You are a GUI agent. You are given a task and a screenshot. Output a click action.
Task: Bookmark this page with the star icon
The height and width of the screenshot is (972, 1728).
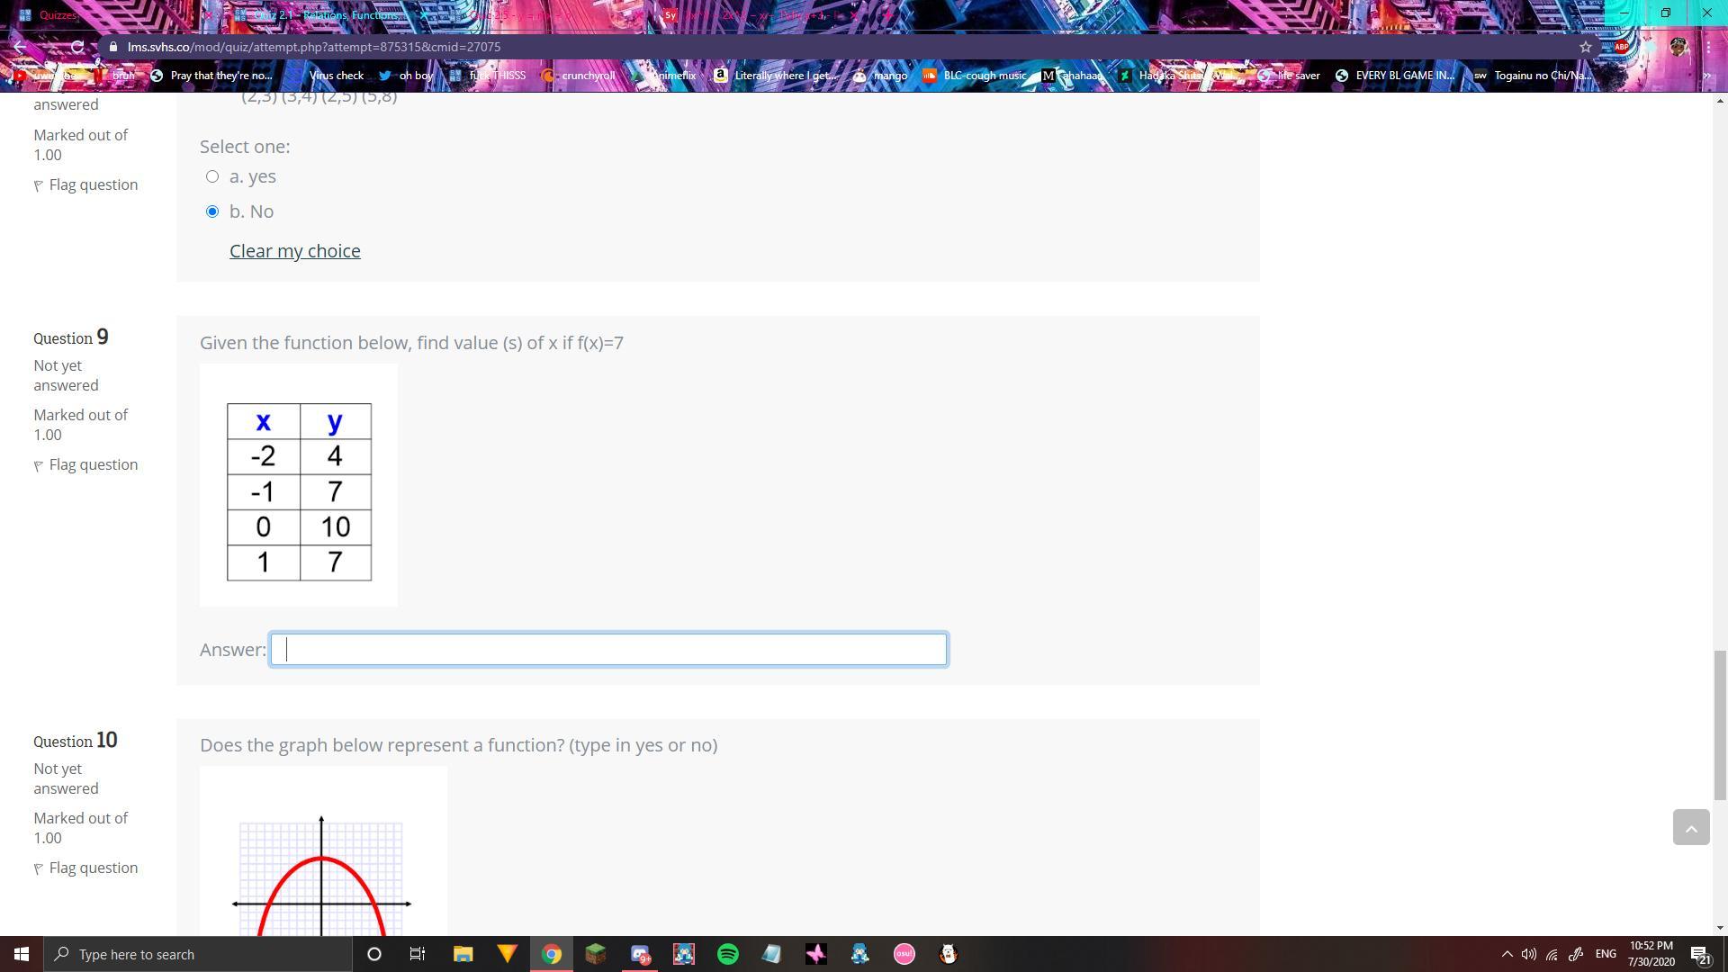pyautogui.click(x=1586, y=47)
